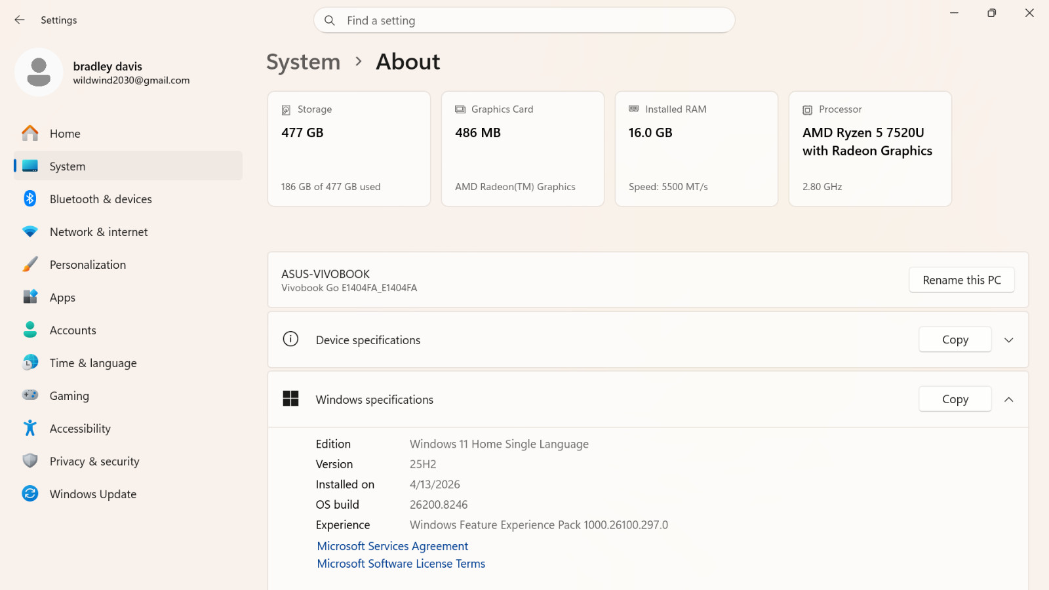Click the Network wifi icon
This screenshot has height=590, width=1049.
point(30,231)
